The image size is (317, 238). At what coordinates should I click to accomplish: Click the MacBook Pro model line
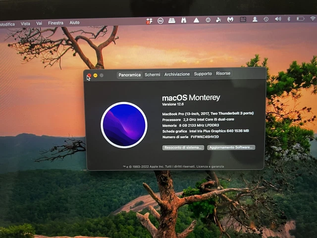(x=208, y=114)
